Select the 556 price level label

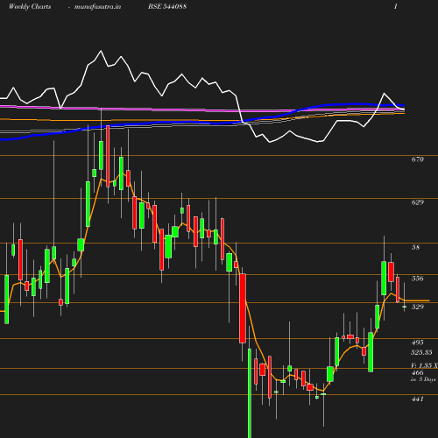tap(417, 279)
